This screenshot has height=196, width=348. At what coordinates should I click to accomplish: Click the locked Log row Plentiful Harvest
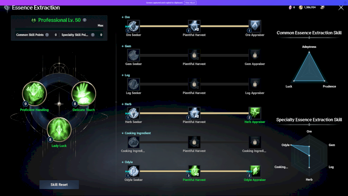pos(194,84)
